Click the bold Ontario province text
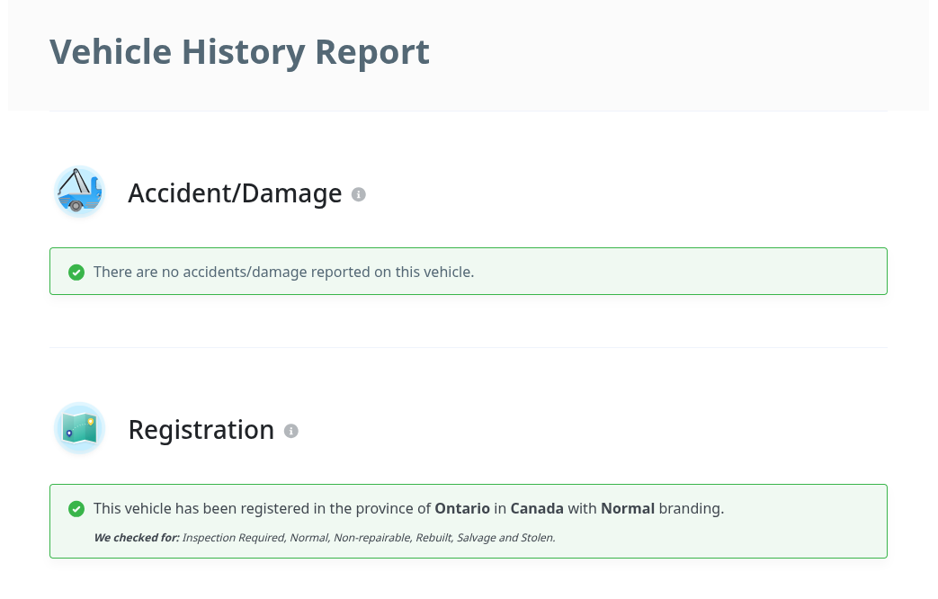This screenshot has height=599, width=938. pos(462,508)
